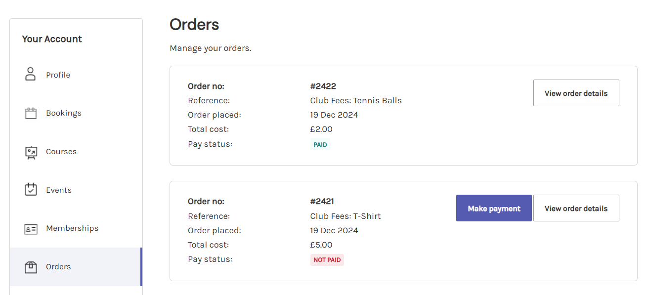View order details for order #2421

(x=576, y=208)
